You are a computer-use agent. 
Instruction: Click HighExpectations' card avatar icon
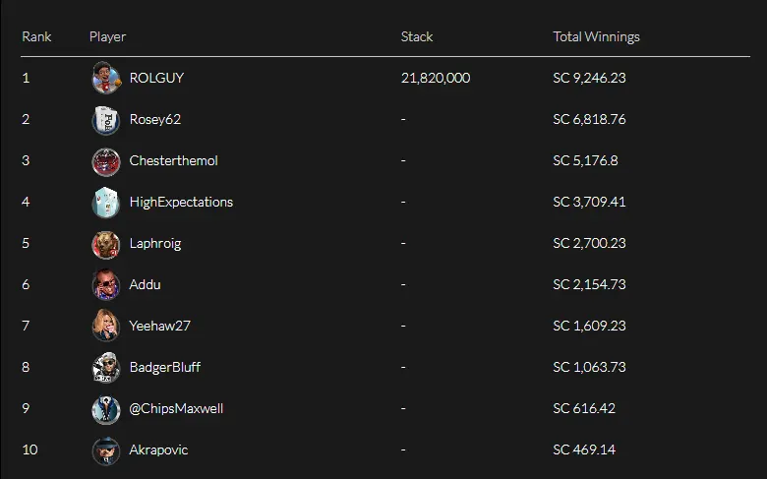click(x=105, y=202)
